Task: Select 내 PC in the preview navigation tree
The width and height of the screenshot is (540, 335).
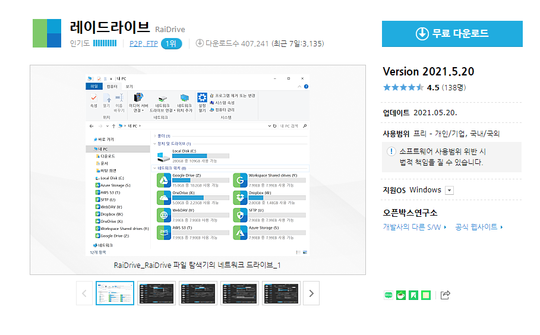Action: (118, 149)
